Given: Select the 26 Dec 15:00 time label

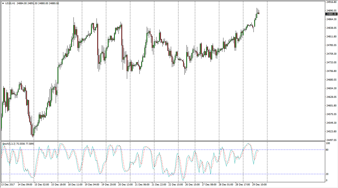Looking at the screenshot, I should (x=192, y=185).
